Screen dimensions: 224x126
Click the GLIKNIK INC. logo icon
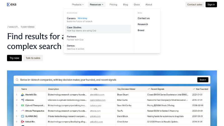click(x=23, y=116)
